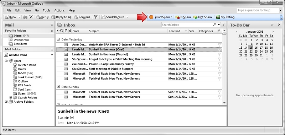Click the Search Inbox field
Image resolution: width=285 pixels, height=135 pixels.
coord(187,25)
